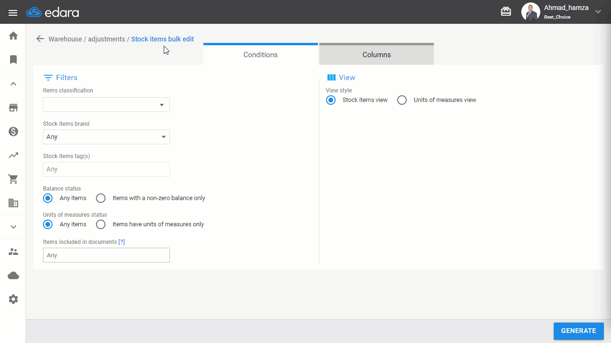Open the building sidebar icon
The width and height of the screenshot is (611, 343).
click(13, 203)
